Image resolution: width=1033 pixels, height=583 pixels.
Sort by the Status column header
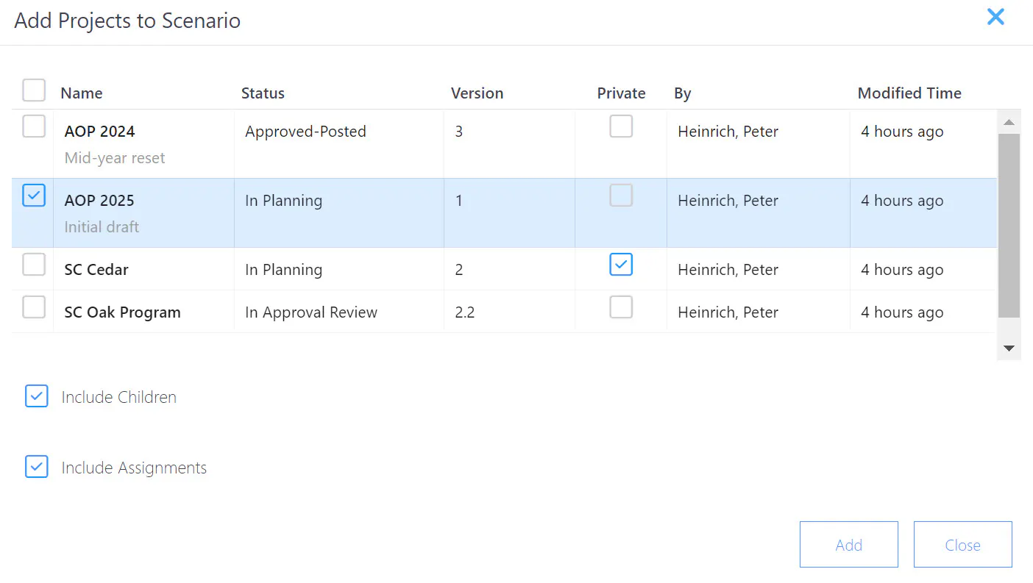pos(263,93)
